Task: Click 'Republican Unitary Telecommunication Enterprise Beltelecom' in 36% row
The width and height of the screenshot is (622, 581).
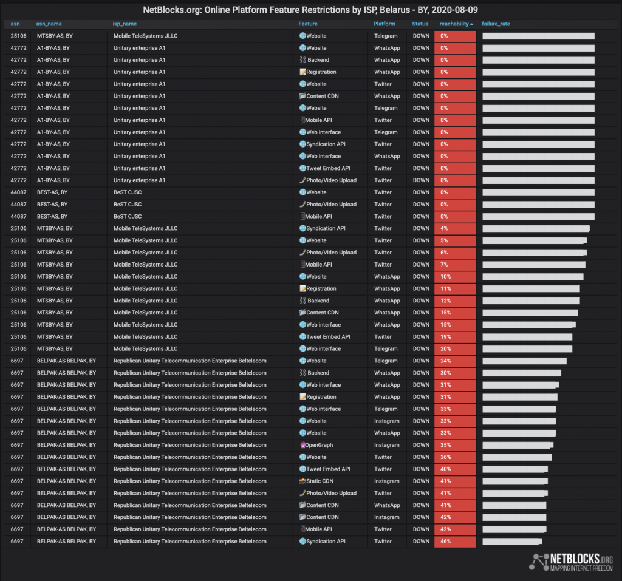Action: point(190,457)
